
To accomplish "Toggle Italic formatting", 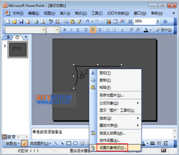I will [x=71, y=30].
